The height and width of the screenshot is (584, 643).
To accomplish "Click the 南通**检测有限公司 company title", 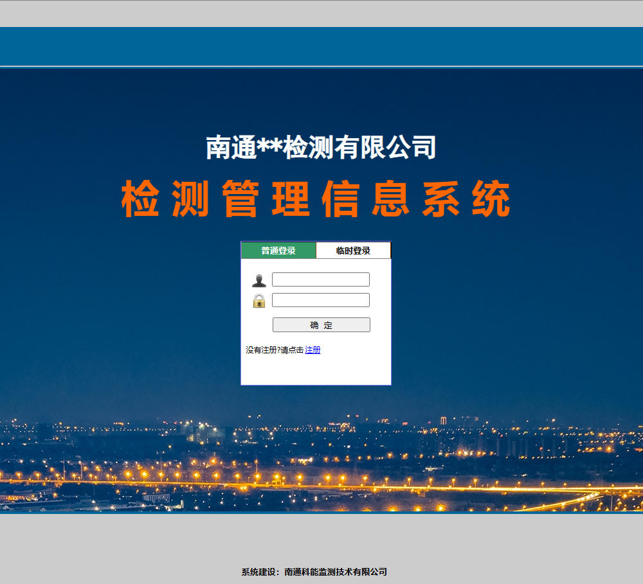I will click(321, 147).
